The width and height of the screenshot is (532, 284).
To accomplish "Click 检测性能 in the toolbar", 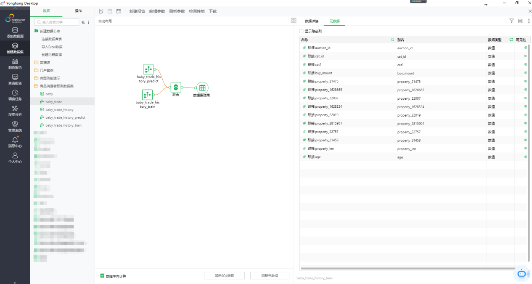I will tap(197, 11).
